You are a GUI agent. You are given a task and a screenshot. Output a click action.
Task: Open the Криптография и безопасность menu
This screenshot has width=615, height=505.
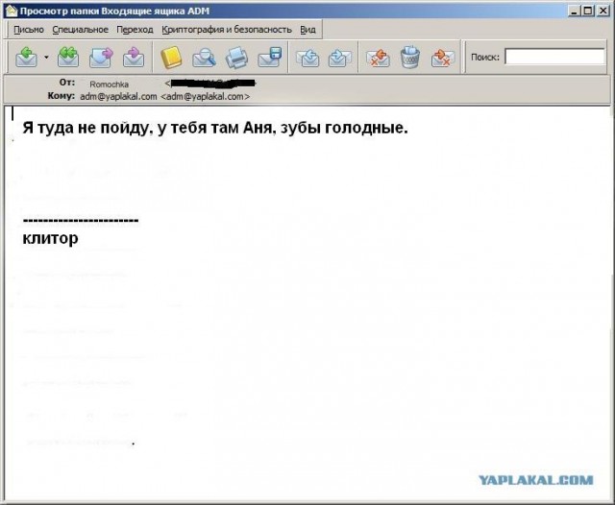pos(227,30)
